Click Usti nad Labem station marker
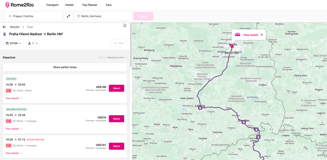The image size is (327, 160). coord(258,137)
